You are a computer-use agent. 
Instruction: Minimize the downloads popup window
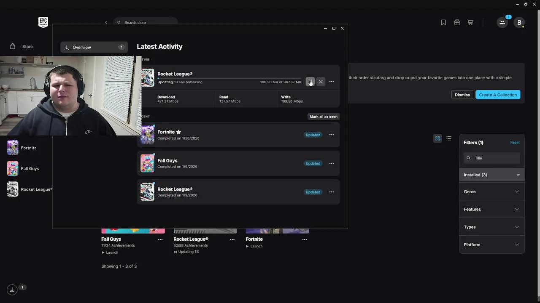click(325, 28)
